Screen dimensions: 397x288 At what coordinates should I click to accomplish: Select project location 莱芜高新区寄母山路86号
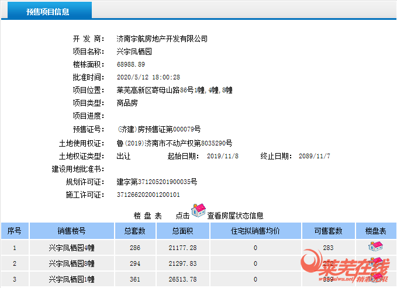(155, 90)
